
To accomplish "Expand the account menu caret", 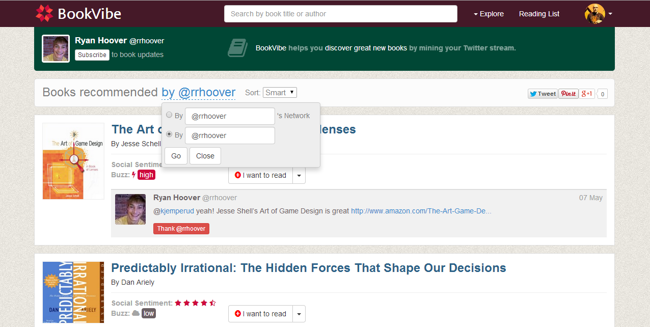I will click(610, 14).
